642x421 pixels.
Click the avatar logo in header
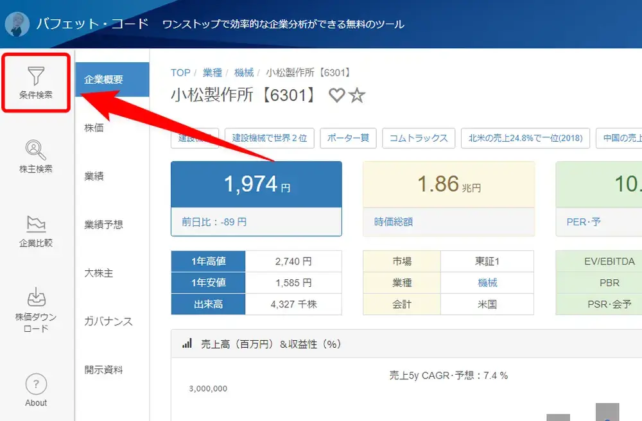[x=17, y=24]
